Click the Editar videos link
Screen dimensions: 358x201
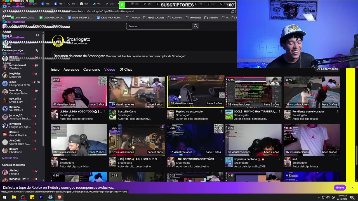click(327, 69)
